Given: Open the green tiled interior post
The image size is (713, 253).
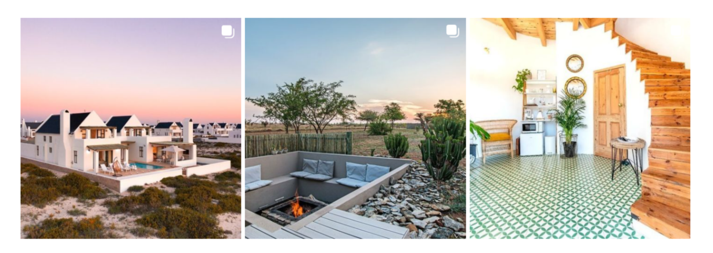Looking at the screenshot, I should pyautogui.click(x=580, y=128).
